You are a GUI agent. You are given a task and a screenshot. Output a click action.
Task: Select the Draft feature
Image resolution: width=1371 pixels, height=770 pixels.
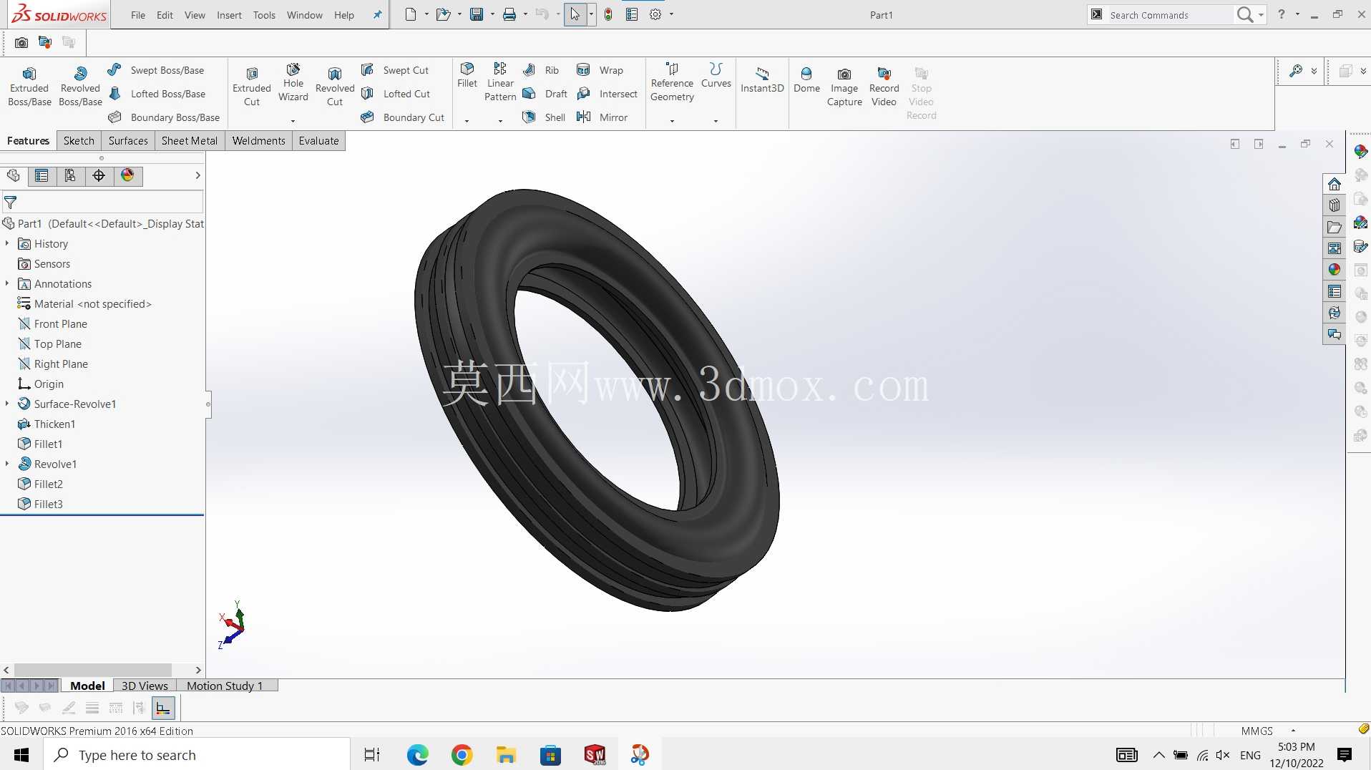pos(545,94)
